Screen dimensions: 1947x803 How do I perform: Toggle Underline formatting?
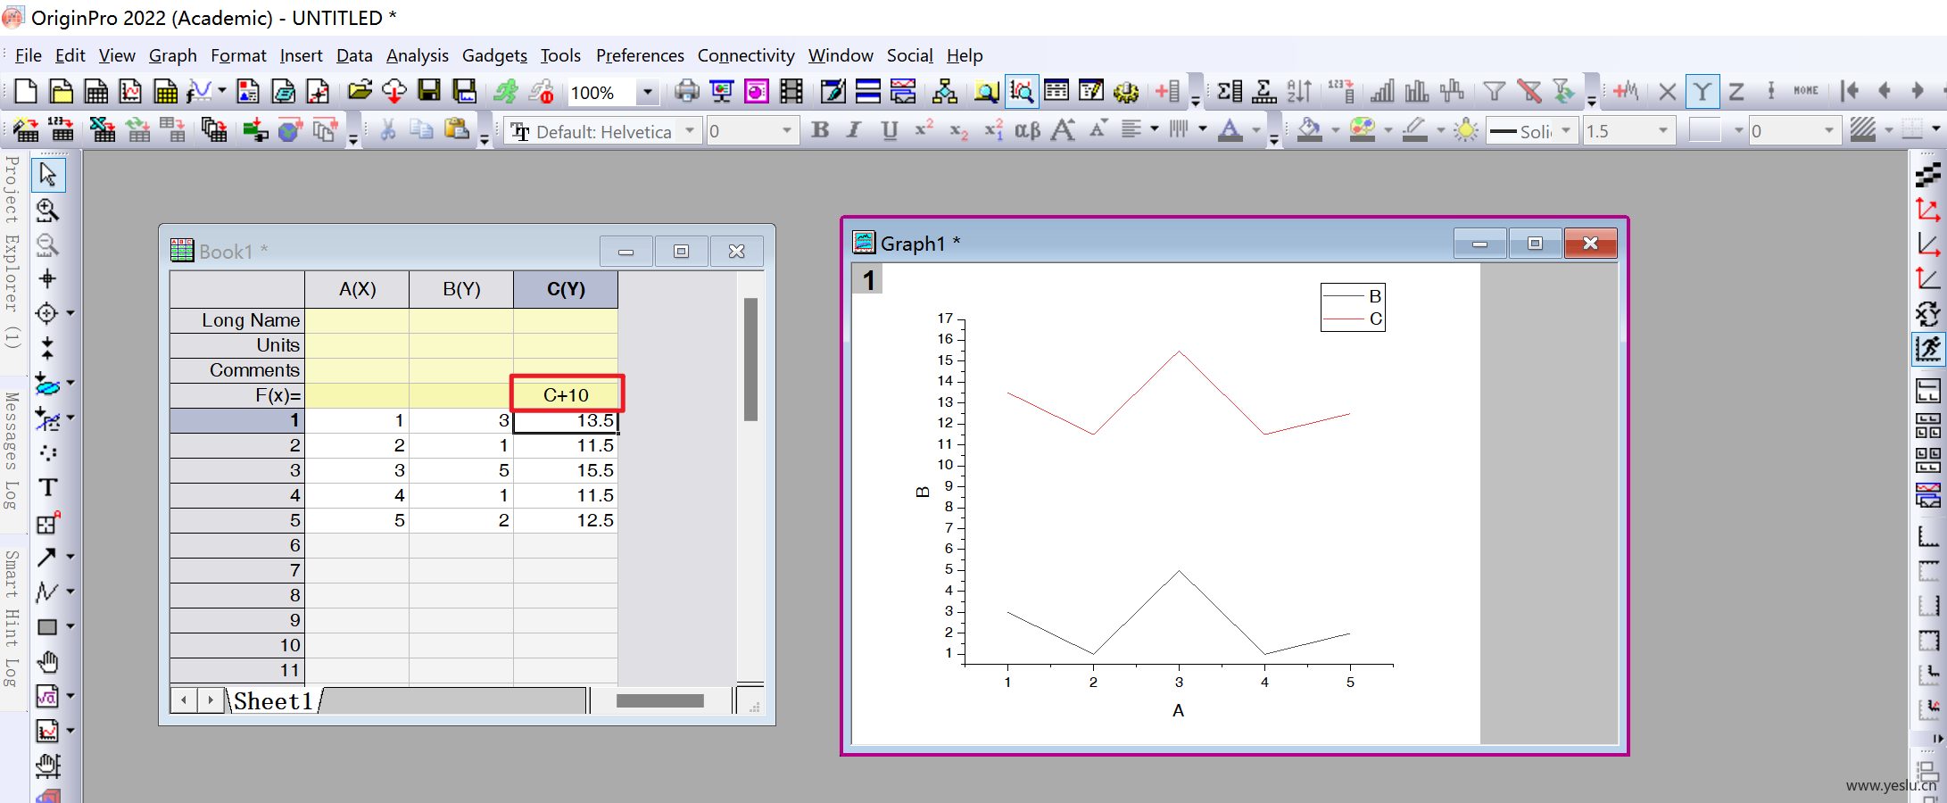(890, 131)
